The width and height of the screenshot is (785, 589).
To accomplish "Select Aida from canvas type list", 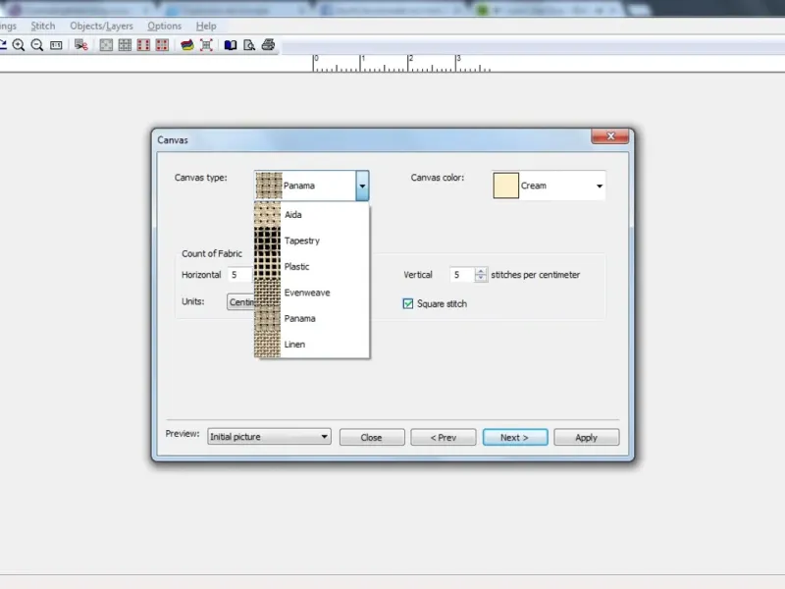I will (x=312, y=215).
